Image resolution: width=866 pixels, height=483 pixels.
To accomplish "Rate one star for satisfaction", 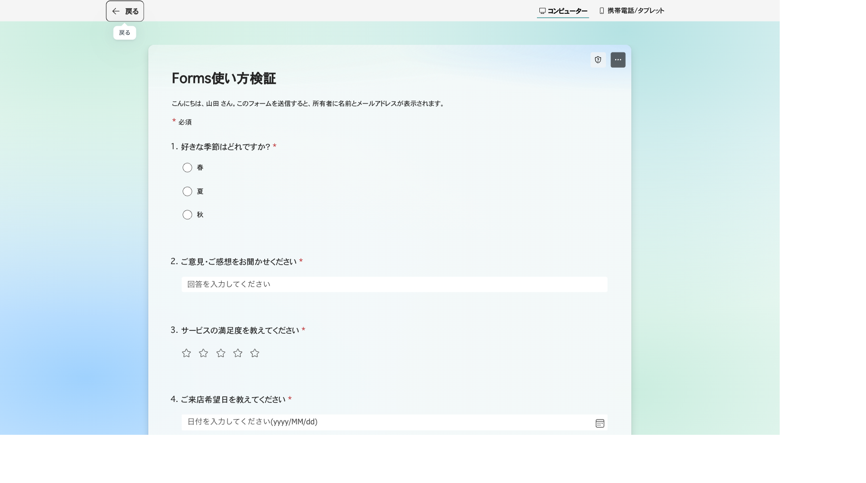I will coord(186,353).
